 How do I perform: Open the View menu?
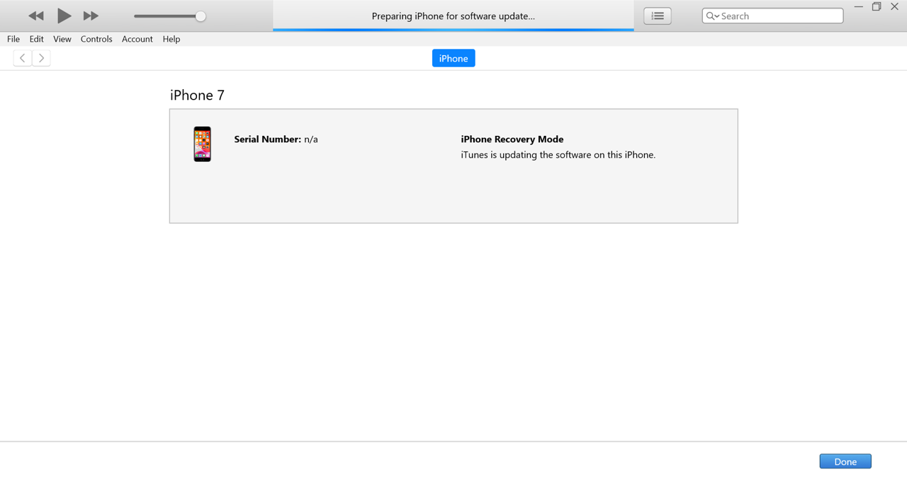62,39
